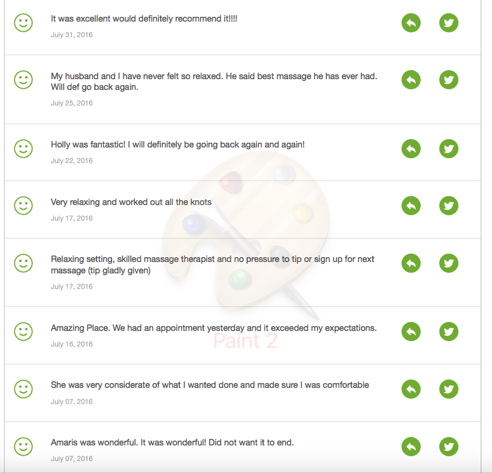Click the Twitter share icon for July 31 review
The width and height of the screenshot is (492, 473).
(448, 23)
